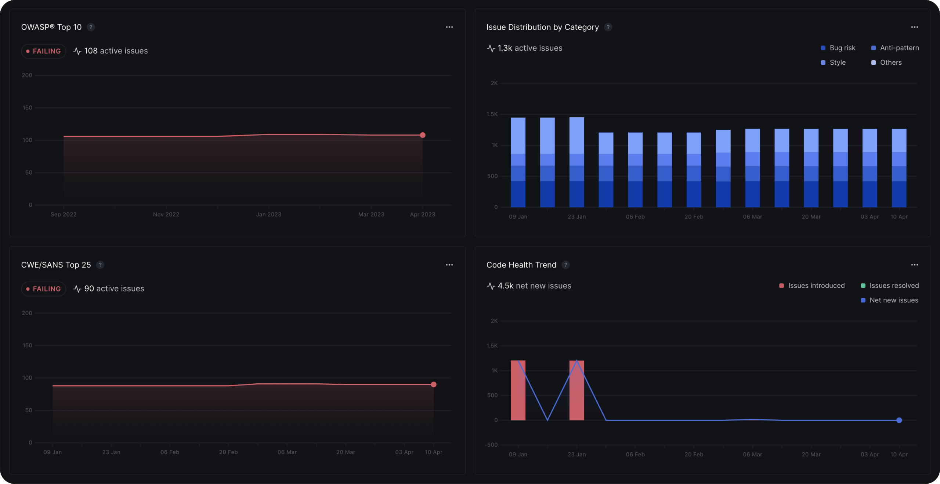The width and height of the screenshot is (940, 484).
Task: Click help icon beside Issue Distribution by Category
Action: pyautogui.click(x=608, y=27)
